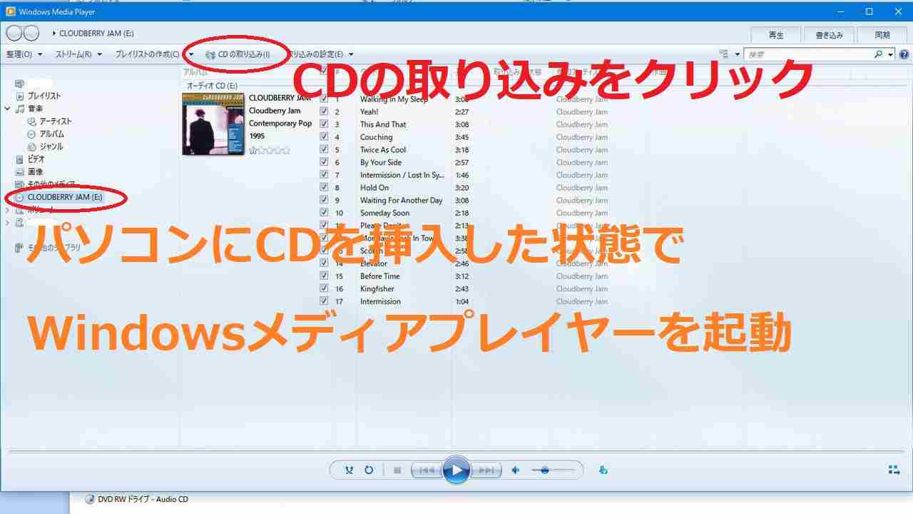Switch to the 再生 tab
This screenshot has width=913, height=514.
[x=776, y=34]
